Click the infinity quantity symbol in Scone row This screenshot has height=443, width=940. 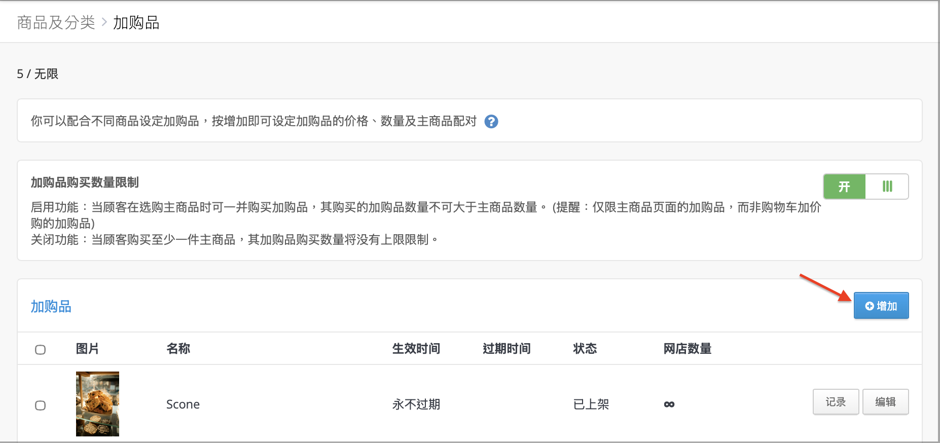[x=669, y=404]
